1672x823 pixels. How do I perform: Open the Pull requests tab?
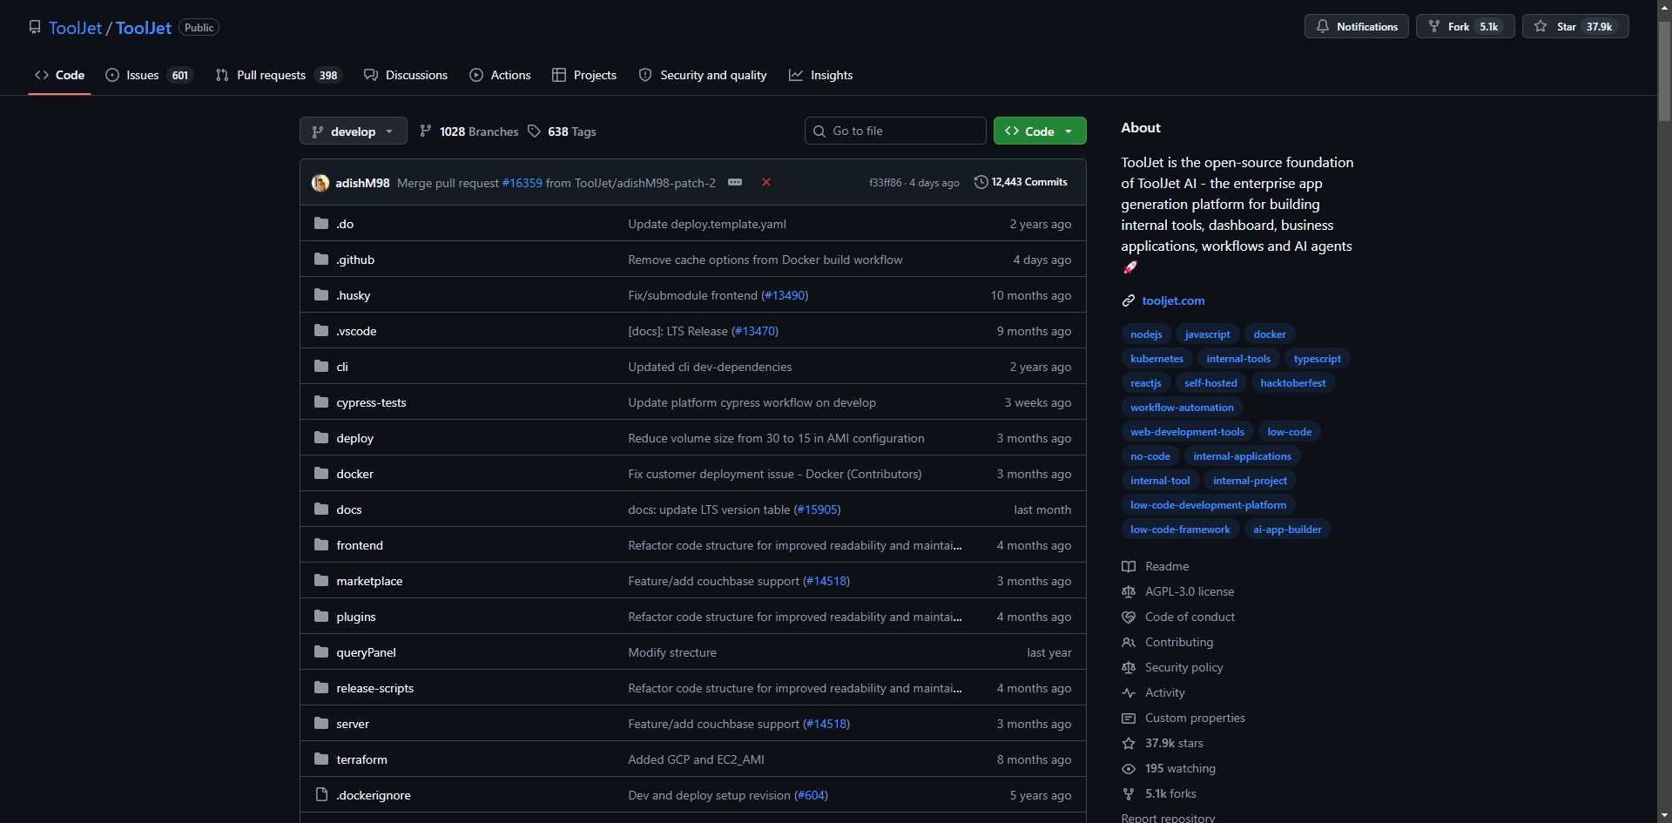(279, 75)
